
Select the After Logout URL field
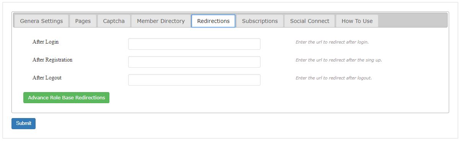point(194,80)
